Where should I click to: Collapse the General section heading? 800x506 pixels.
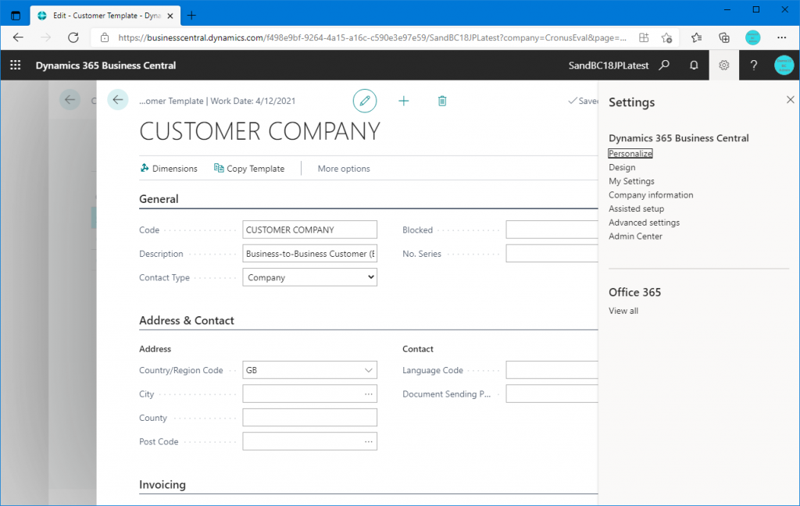[x=159, y=199]
